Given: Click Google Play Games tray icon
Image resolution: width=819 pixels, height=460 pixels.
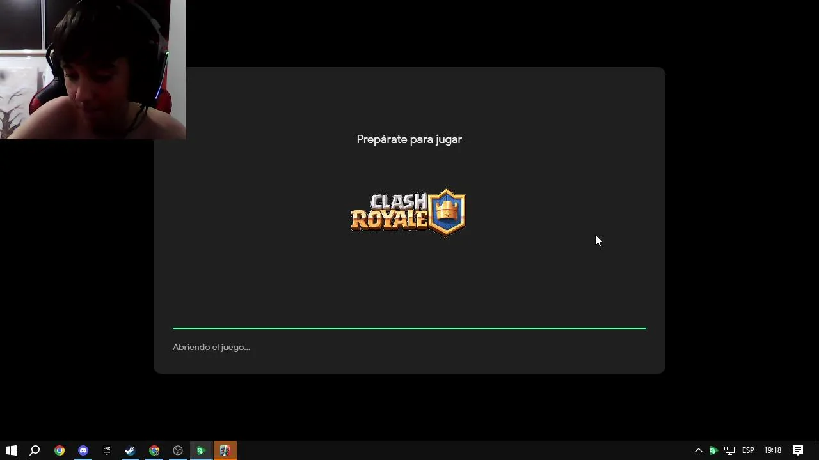Looking at the screenshot, I should coord(713,450).
